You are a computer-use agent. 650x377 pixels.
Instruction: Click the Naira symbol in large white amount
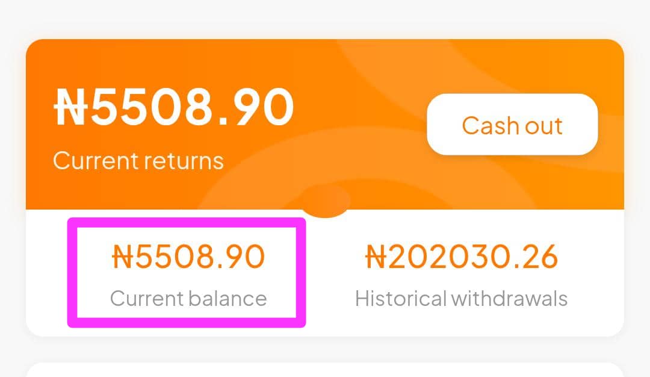(71, 108)
